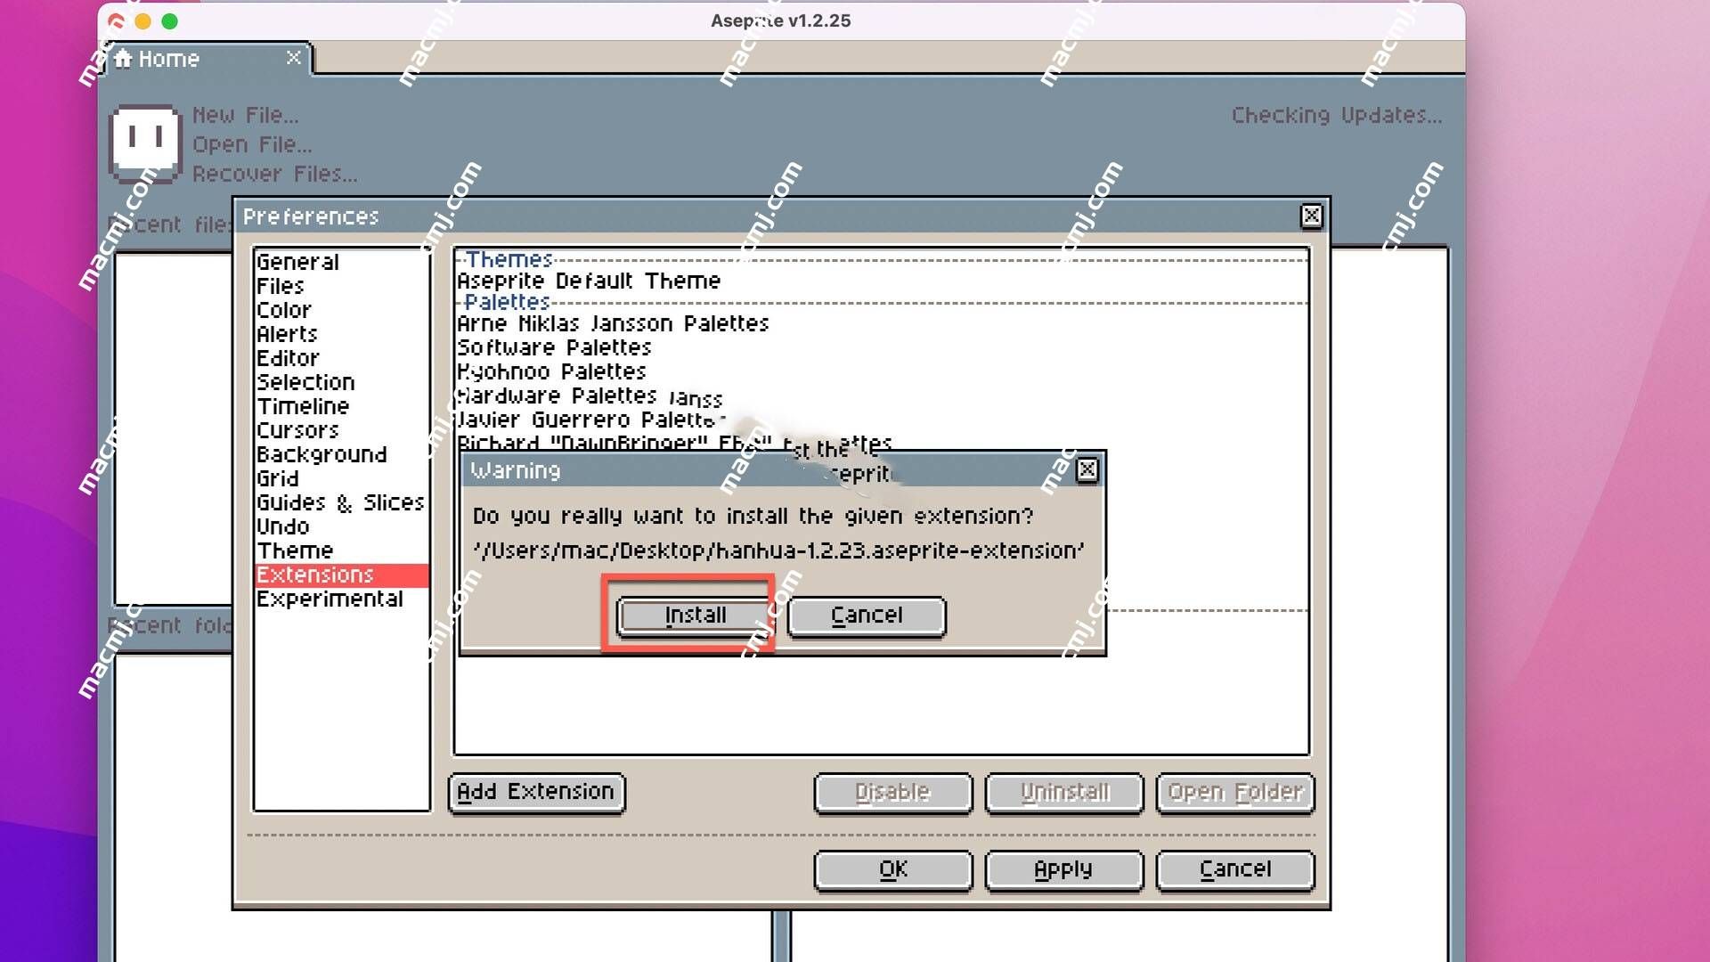Open the Grid preferences section
The width and height of the screenshot is (1710, 962).
341,478
